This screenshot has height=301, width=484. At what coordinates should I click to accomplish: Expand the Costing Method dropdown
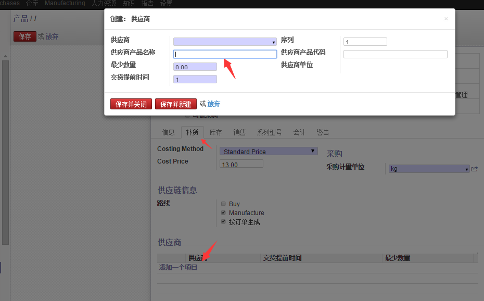point(269,152)
